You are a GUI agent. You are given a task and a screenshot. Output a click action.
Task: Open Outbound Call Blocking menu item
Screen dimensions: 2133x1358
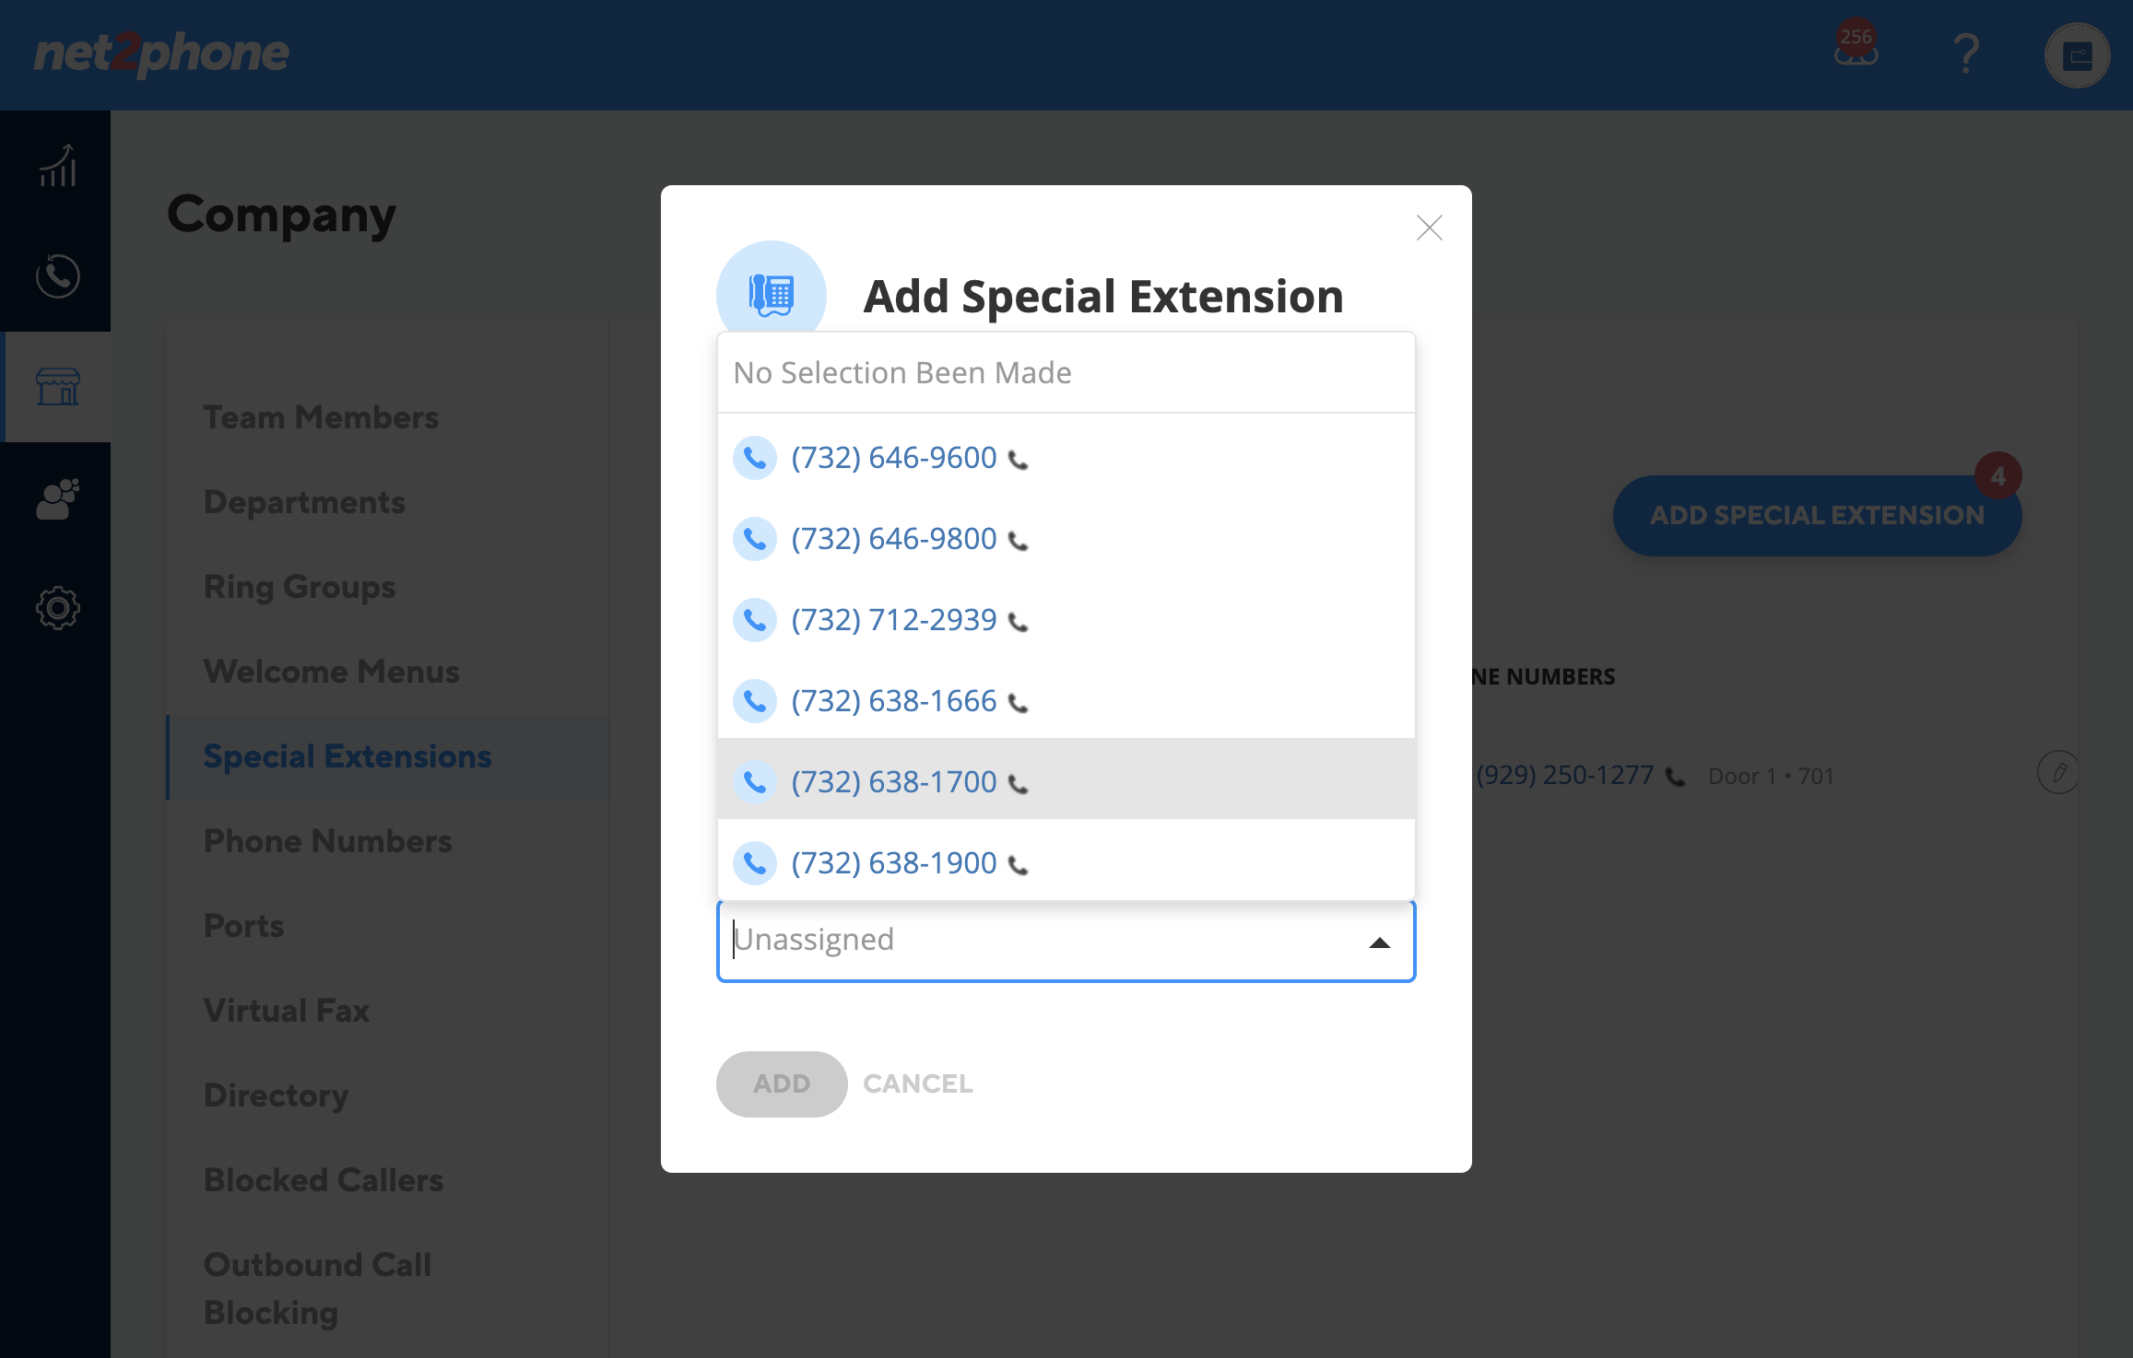[317, 1288]
